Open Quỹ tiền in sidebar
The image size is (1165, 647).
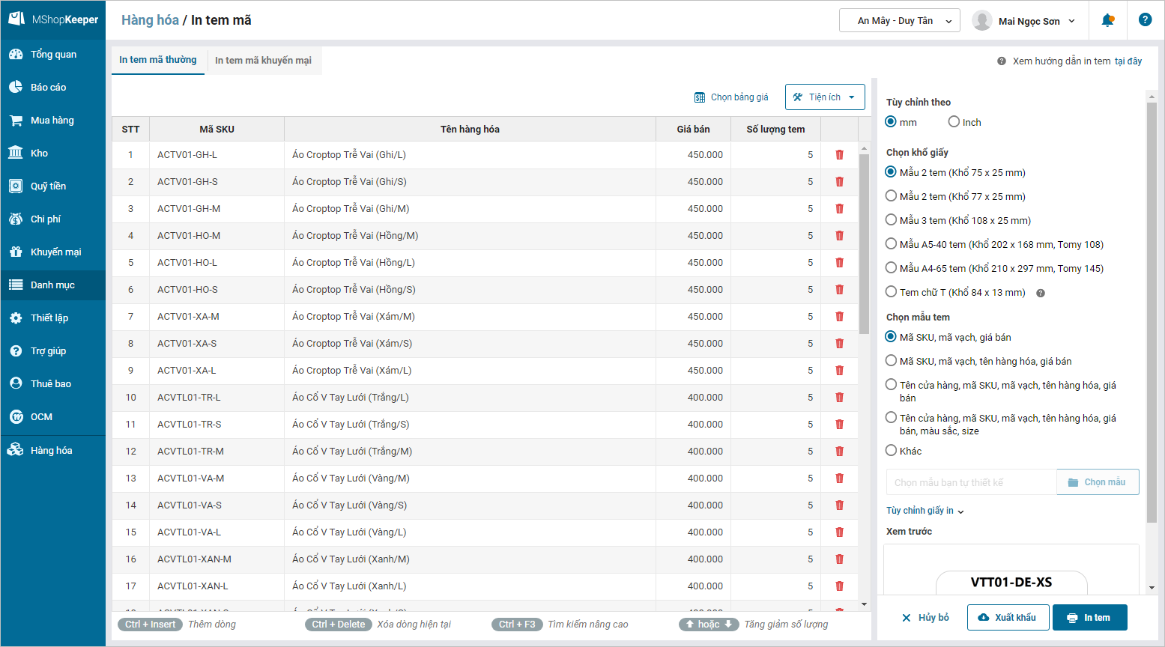click(53, 186)
